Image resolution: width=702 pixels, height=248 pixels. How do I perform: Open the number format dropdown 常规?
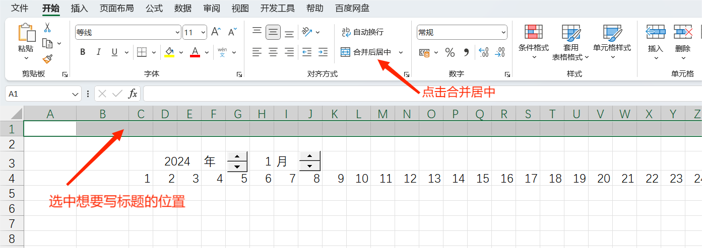coord(503,32)
